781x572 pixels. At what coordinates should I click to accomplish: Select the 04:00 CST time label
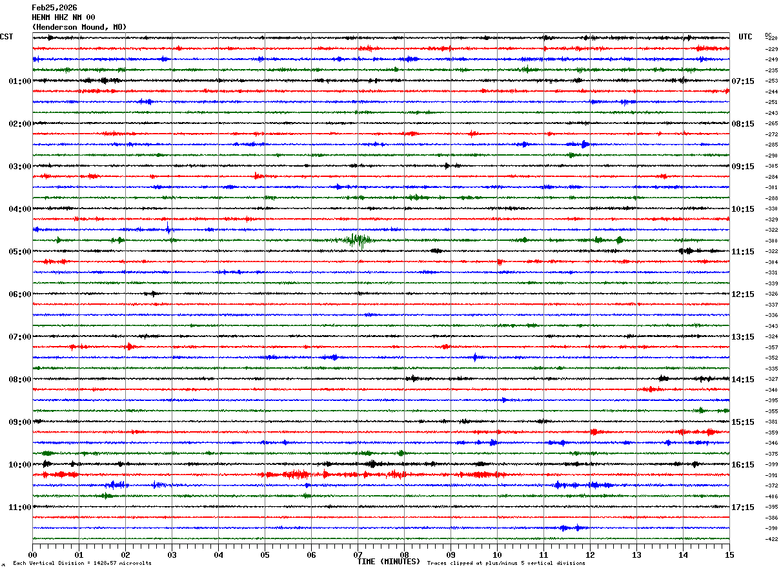click(x=20, y=209)
